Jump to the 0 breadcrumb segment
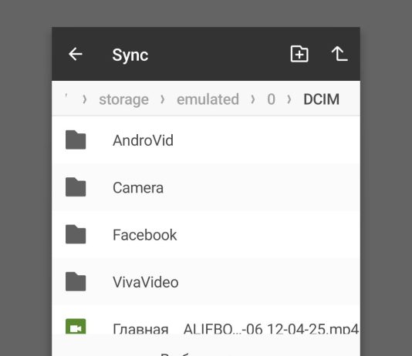Image resolution: width=412 pixels, height=356 pixels. point(271,99)
